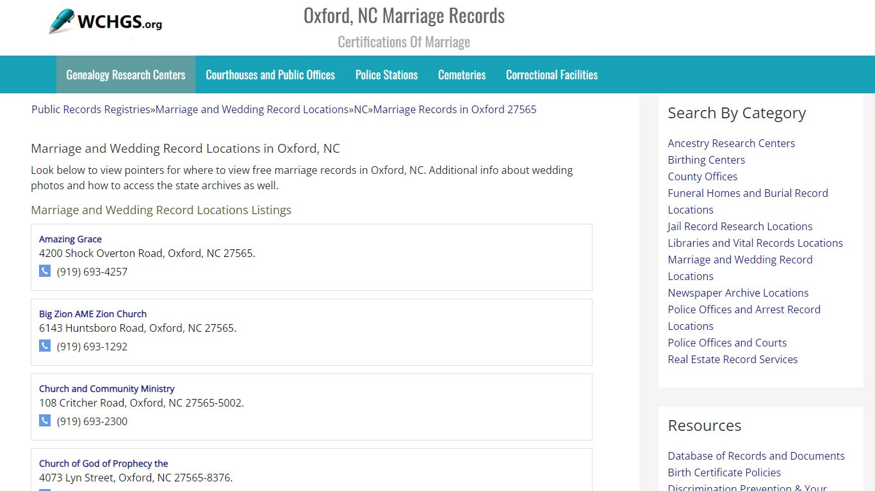
Task: Go to the Cemeteries tab
Action: (x=462, y=75)
